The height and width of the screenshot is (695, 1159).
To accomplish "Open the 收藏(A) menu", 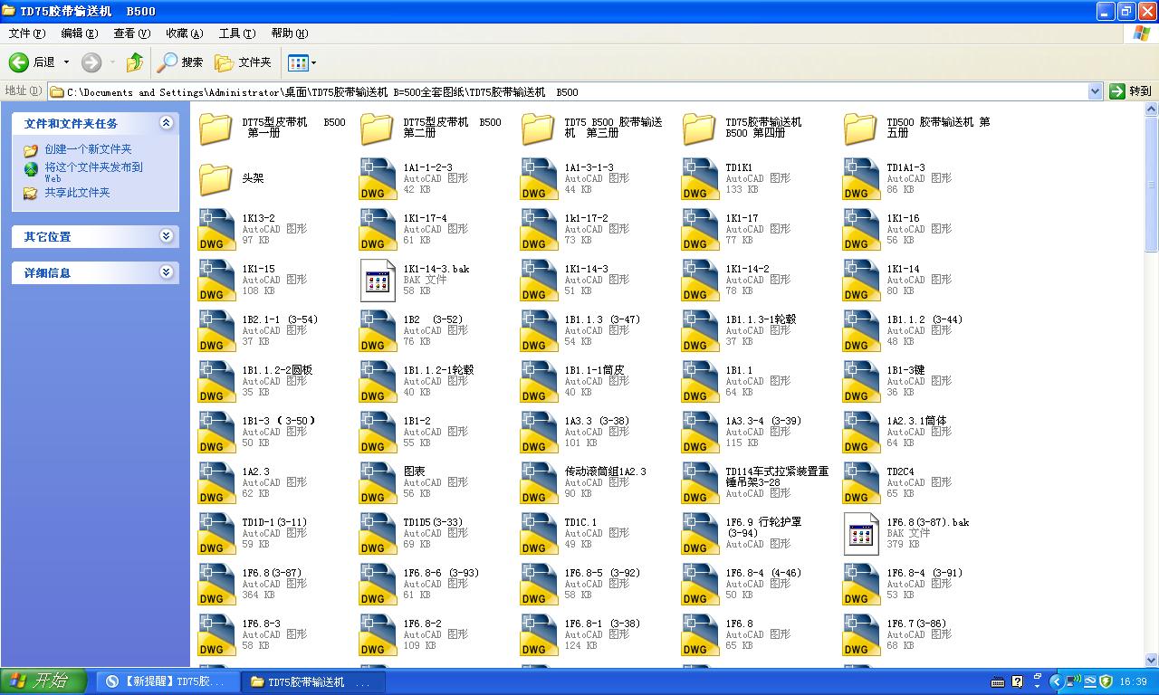I will pos(185,33).
